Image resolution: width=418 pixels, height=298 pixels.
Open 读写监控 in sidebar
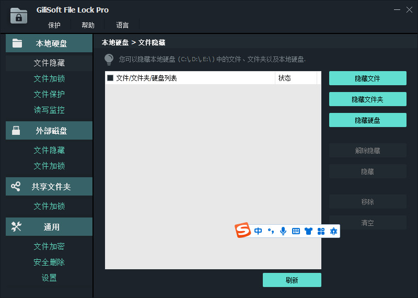(49, 110)
